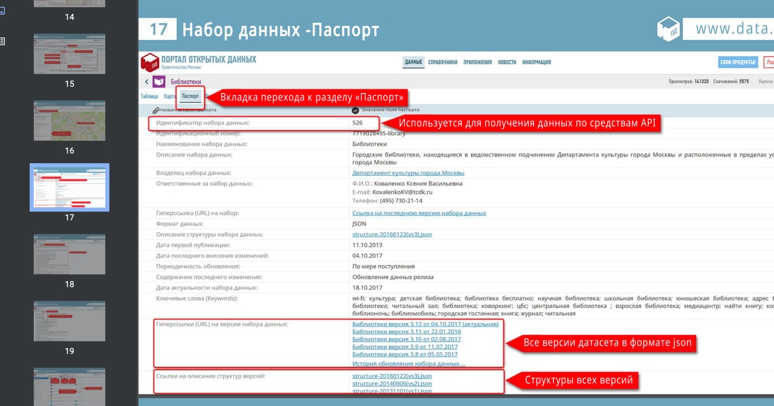Switch to the Таблица tab

tap(149, 96)
